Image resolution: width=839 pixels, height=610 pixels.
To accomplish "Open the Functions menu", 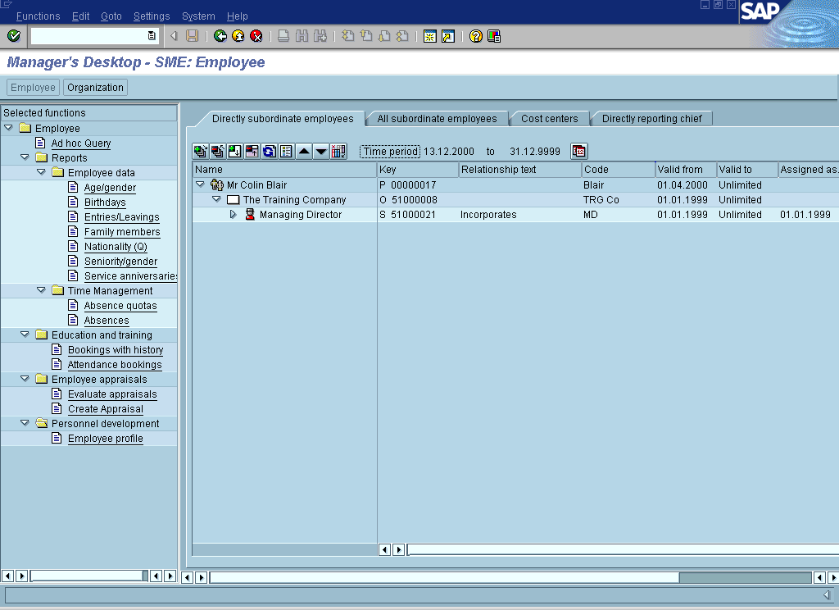I will pos(38,16).
